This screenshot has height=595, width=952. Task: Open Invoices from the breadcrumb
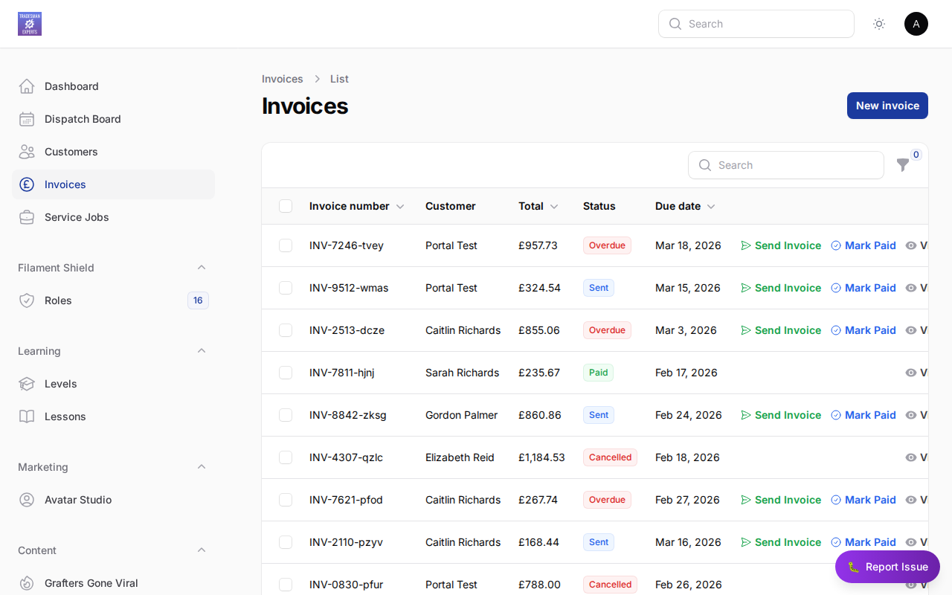tap(282, 79)
